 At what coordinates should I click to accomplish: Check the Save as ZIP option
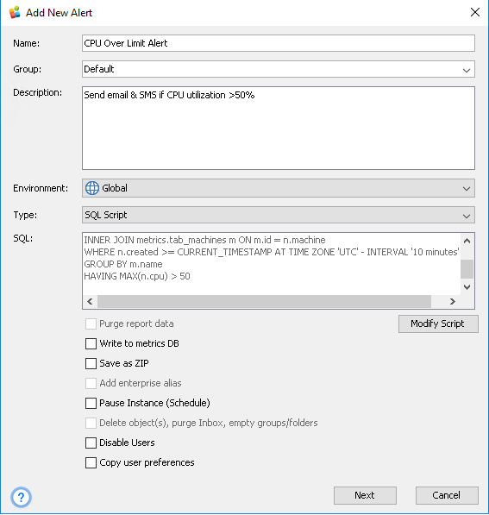point(91,363)
